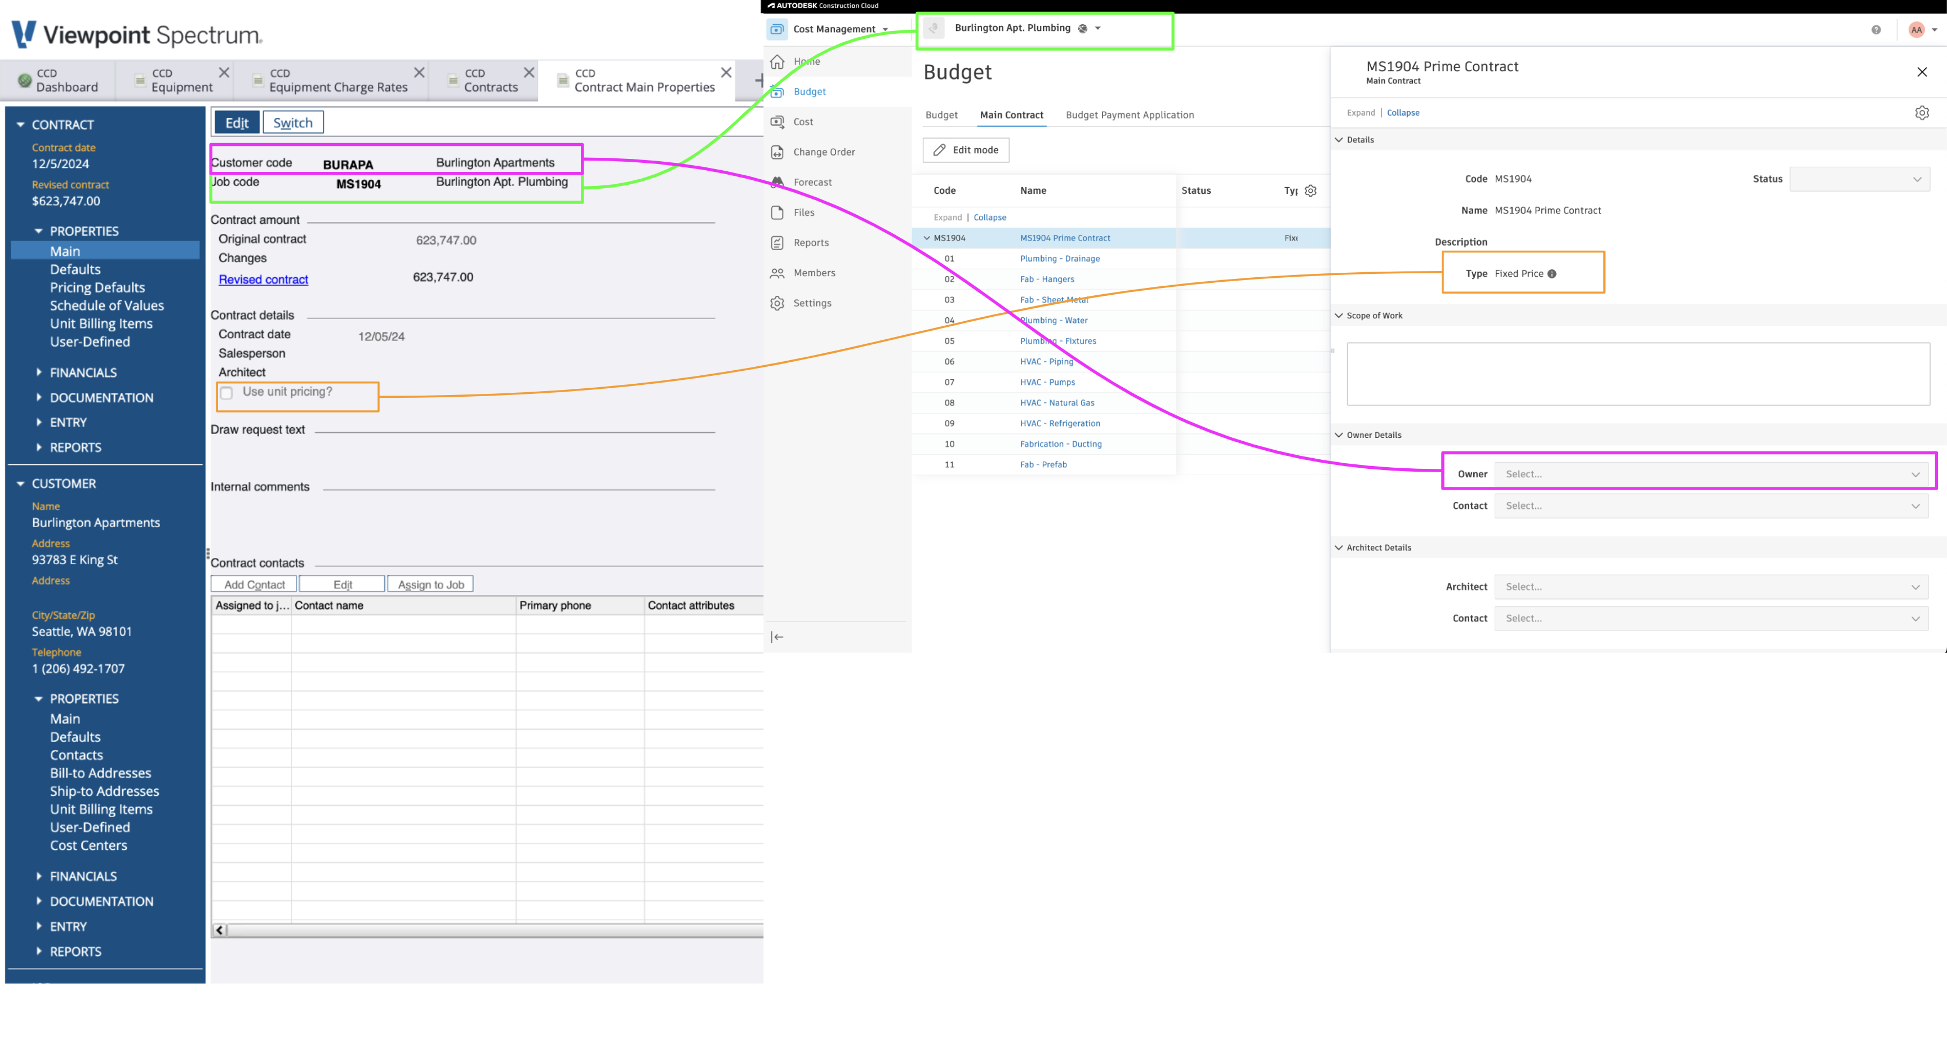Open contract panel settings gear

point(1922,113)
